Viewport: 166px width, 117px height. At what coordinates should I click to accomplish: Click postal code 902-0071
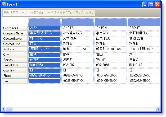(x=78, y=65)
